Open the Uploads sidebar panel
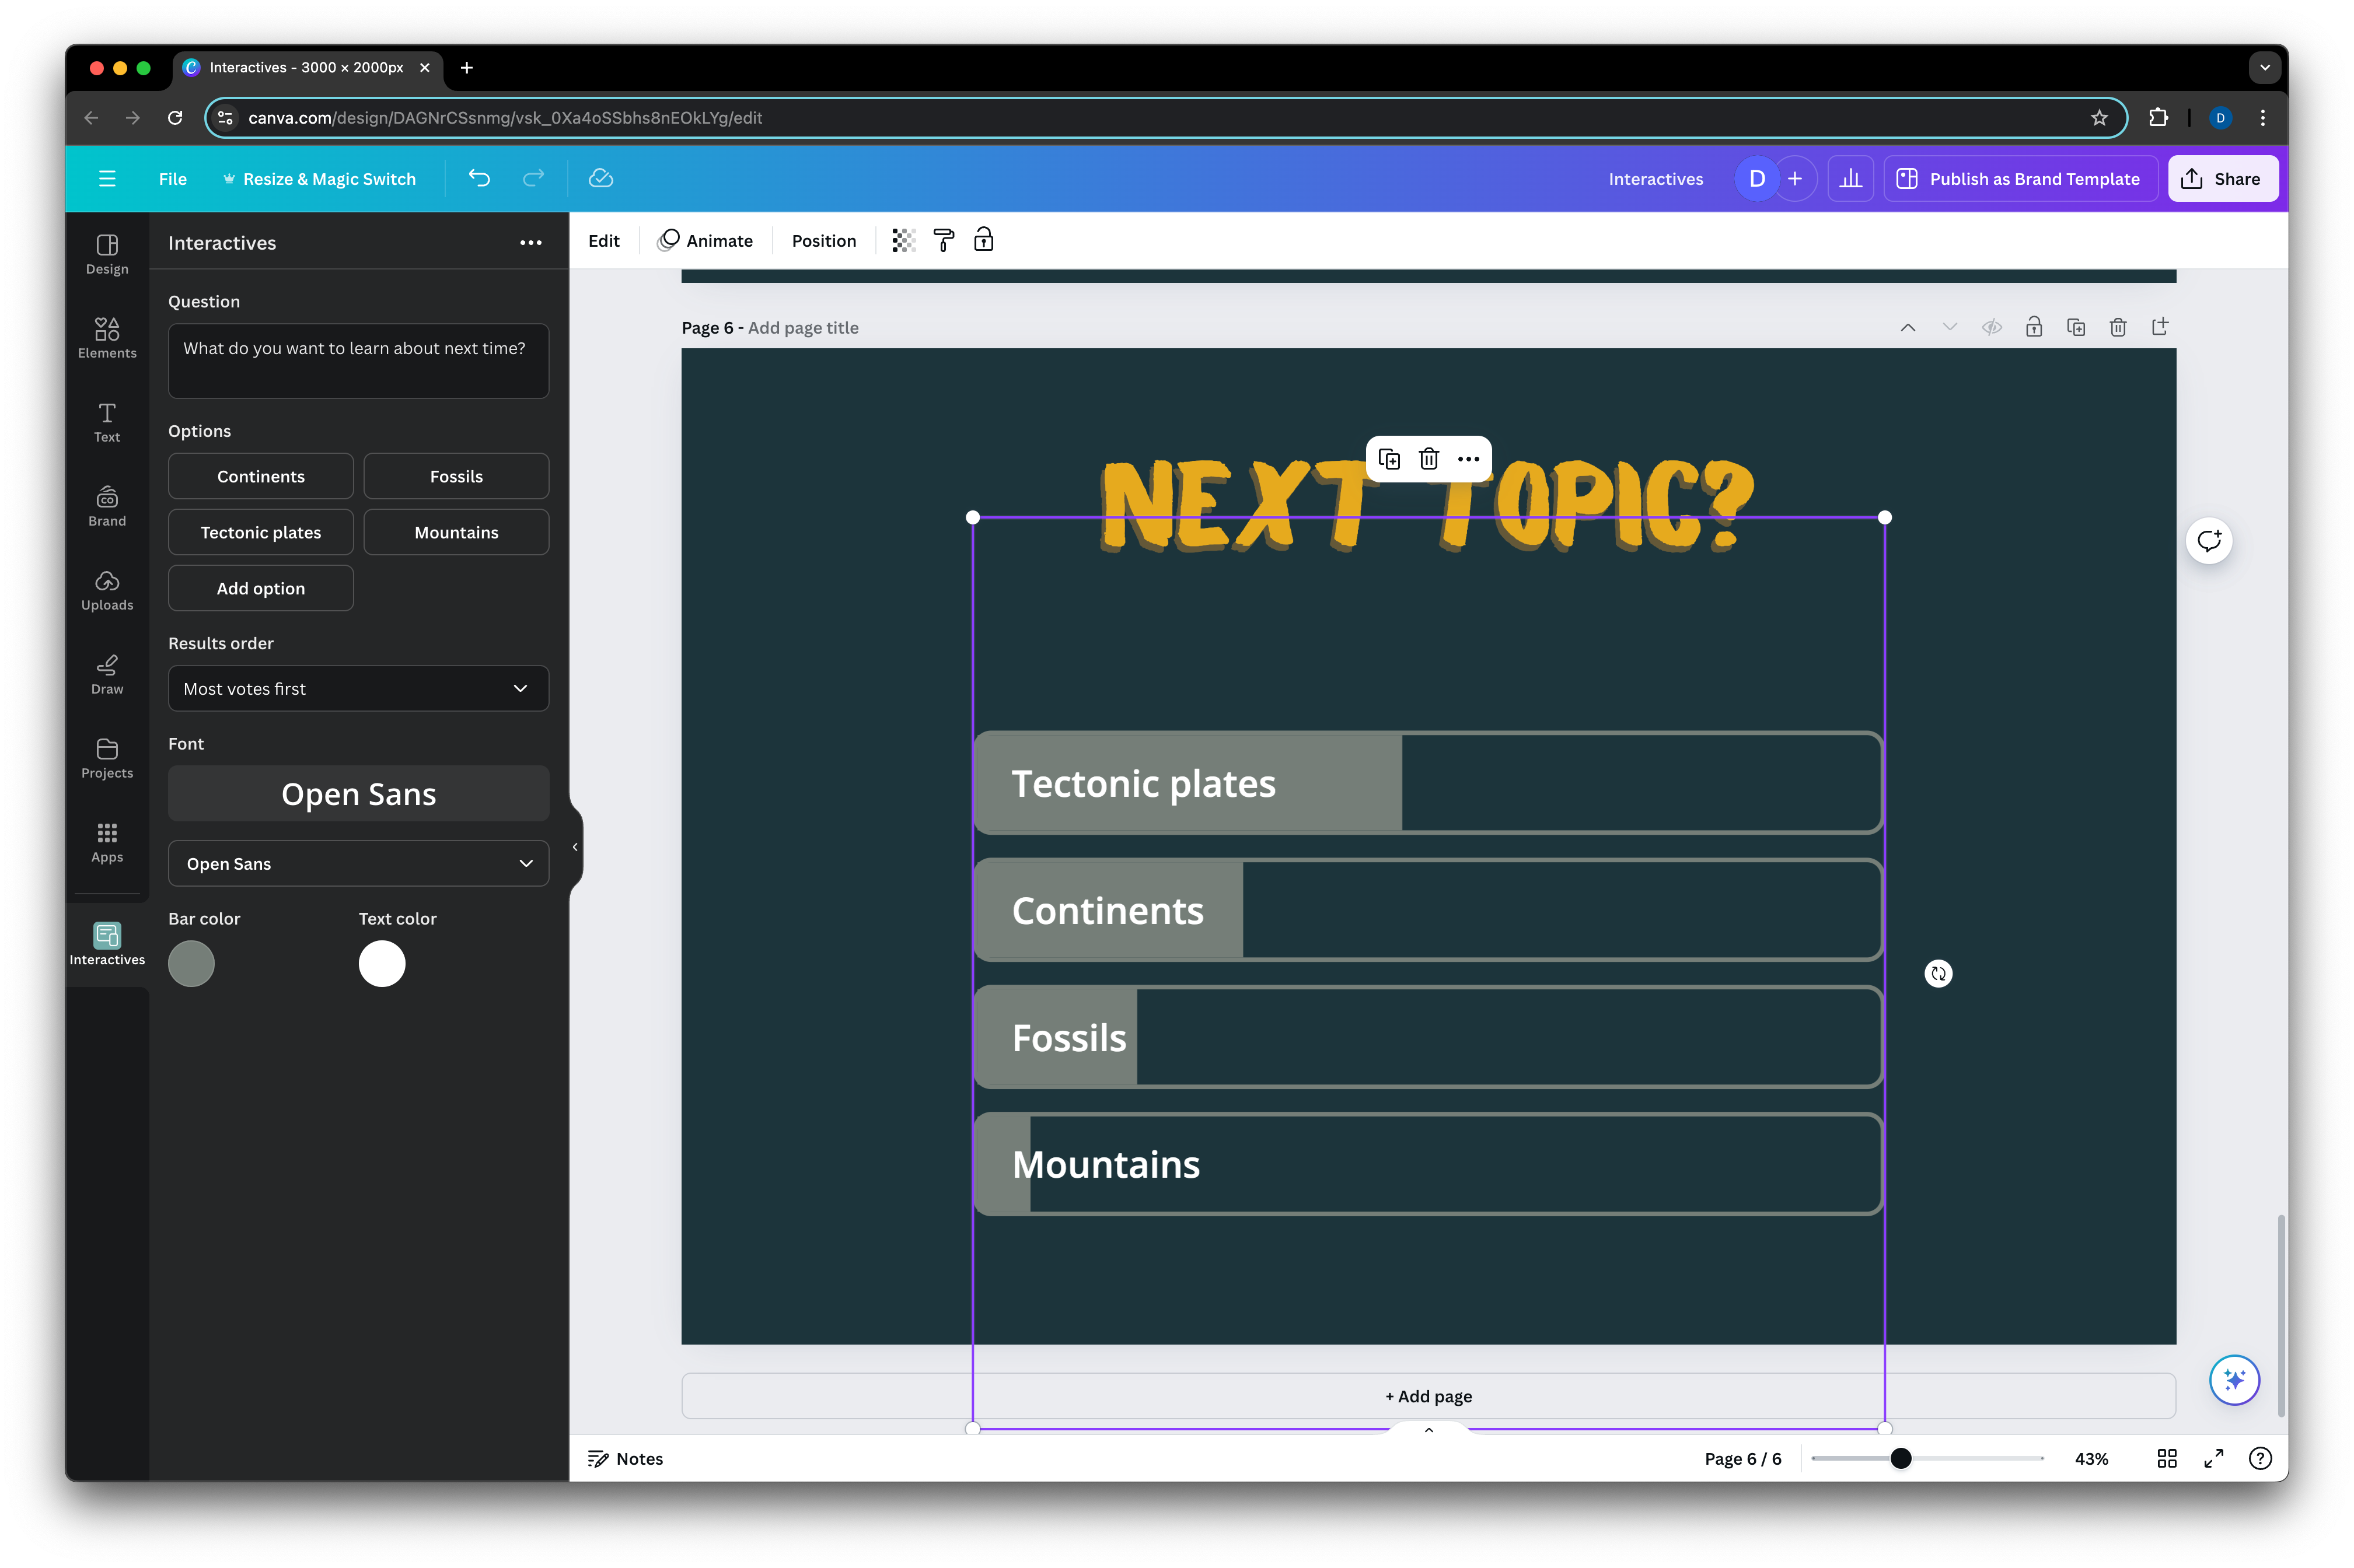 click(x=107, y=589)
